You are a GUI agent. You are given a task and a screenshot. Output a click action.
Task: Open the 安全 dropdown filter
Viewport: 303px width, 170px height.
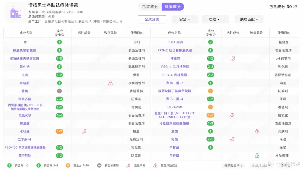[x=185, y=19]
